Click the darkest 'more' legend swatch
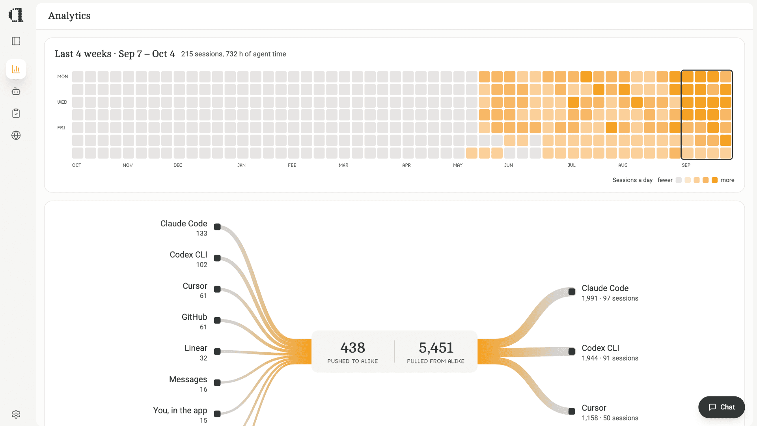 point(714,180)
